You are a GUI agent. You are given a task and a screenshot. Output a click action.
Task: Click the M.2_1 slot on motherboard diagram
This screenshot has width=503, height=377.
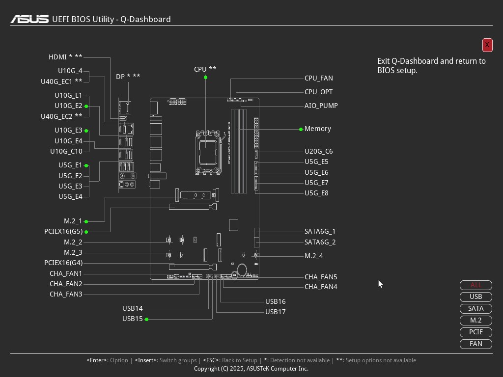click(x=196, y=195)
